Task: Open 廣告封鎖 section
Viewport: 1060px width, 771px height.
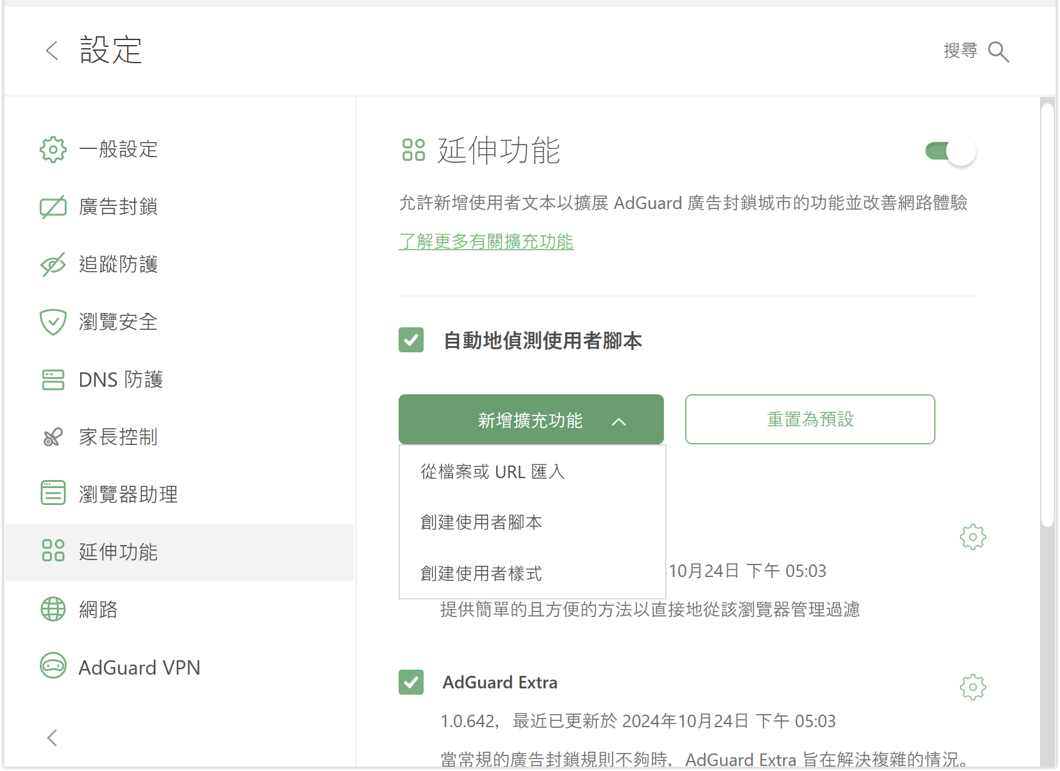Action: click(180, 207)
